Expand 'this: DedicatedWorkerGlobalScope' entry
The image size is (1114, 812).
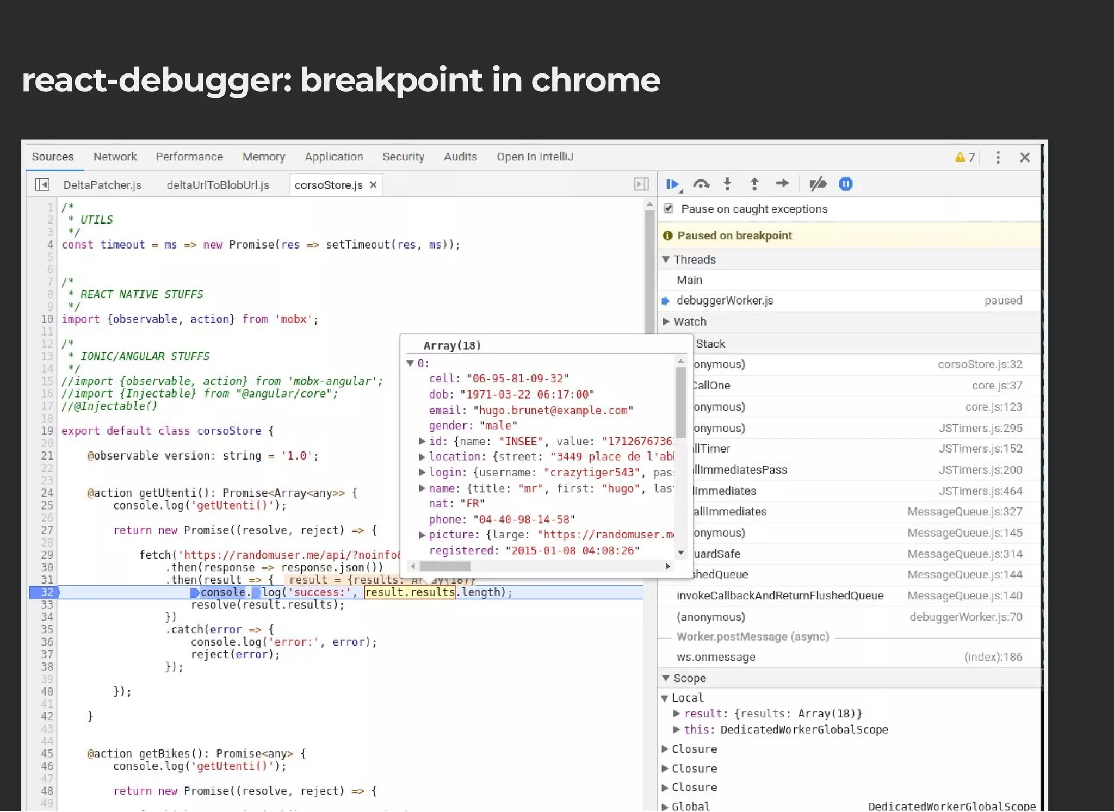pos(677,729)
